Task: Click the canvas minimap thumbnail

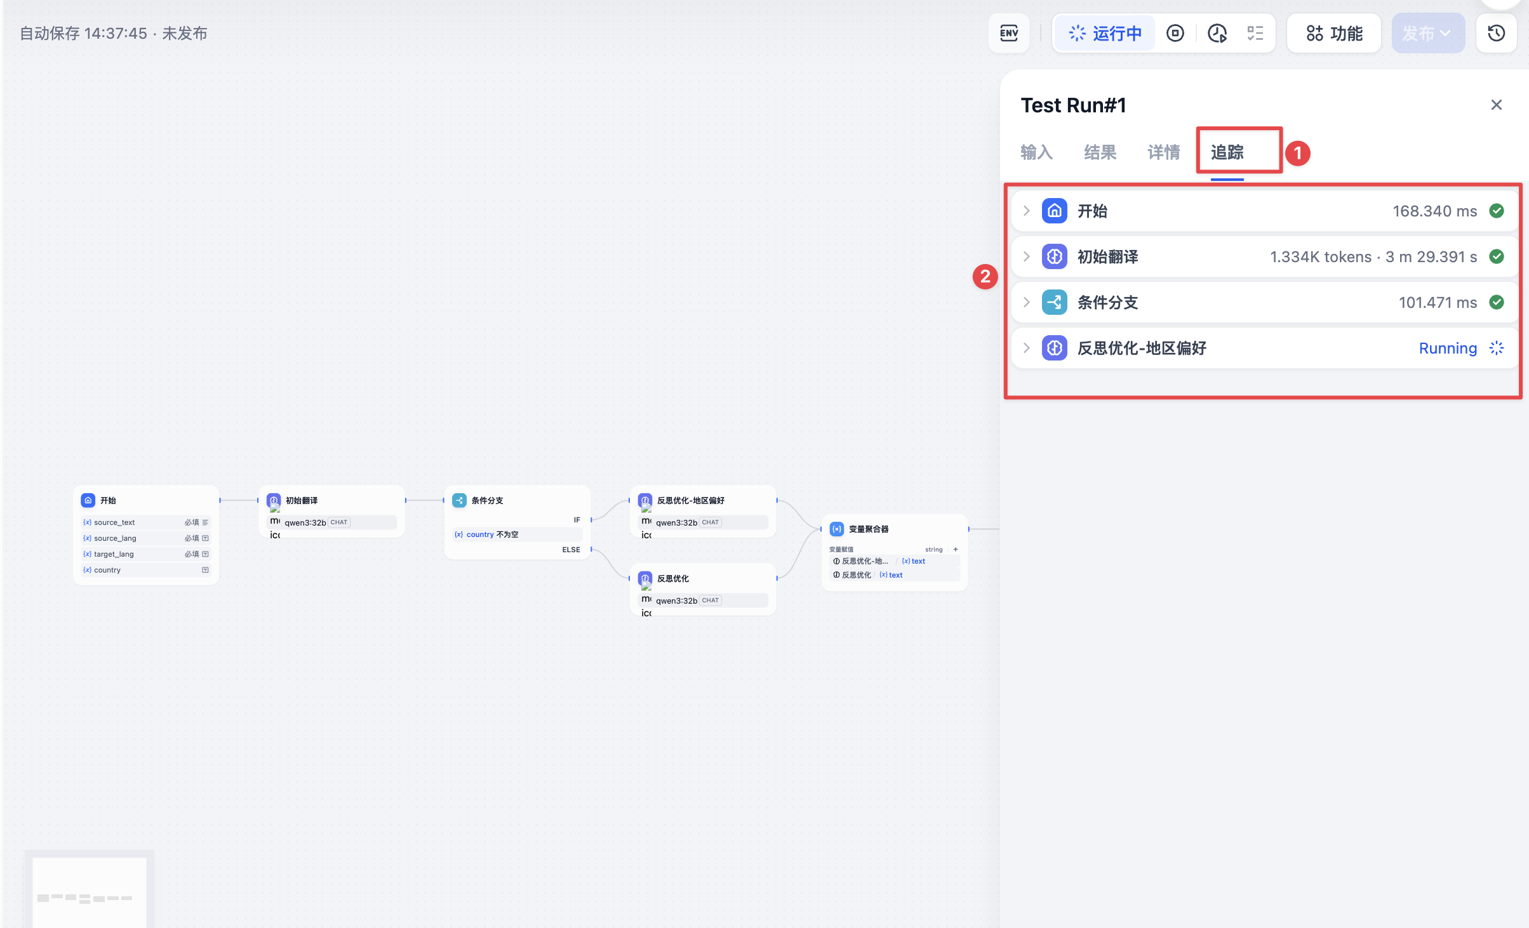Action: [89, 890]
